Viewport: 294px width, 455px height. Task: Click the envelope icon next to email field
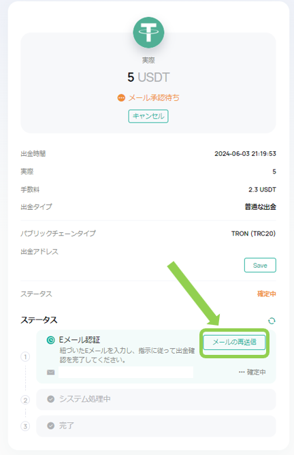tap(51, 373)
